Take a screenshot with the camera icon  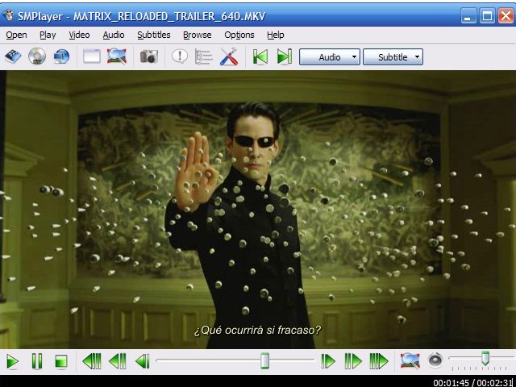(149, 56)
